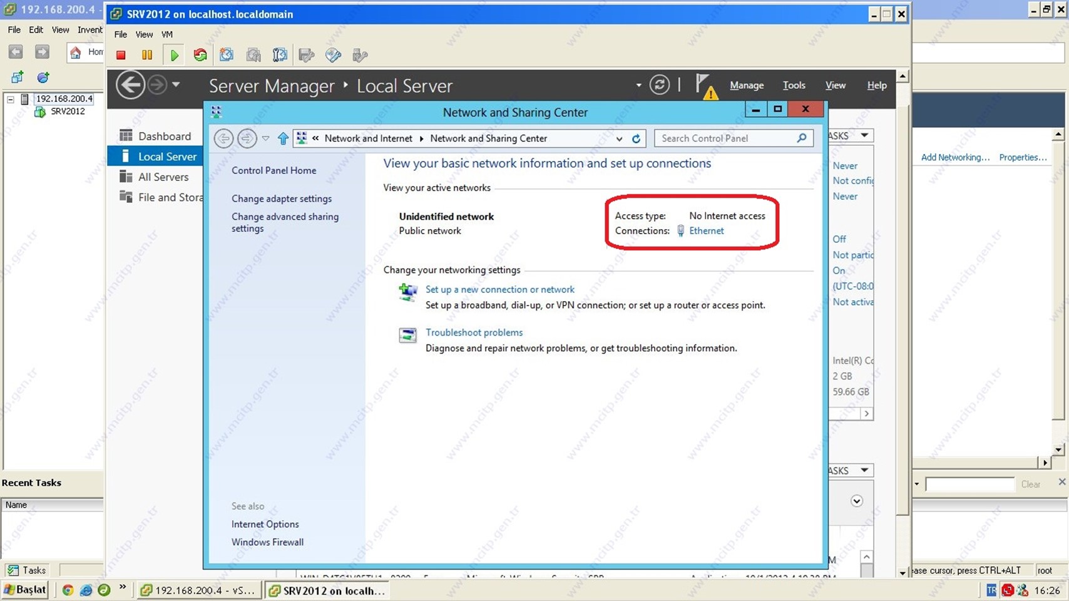Viewport: 1069px width, 601px height.
Task: Click Properties in the vSphere window
Action: 1023,157
